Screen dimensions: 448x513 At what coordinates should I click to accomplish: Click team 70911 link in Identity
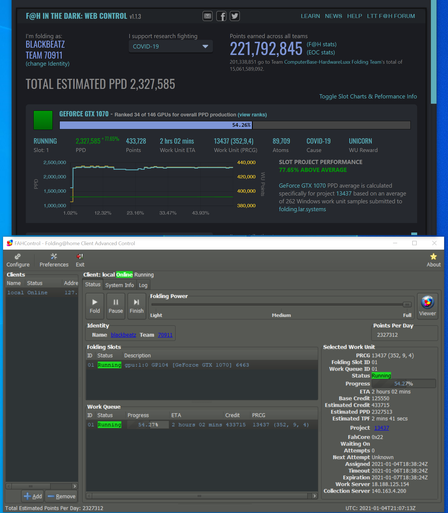tap(165, 335)
